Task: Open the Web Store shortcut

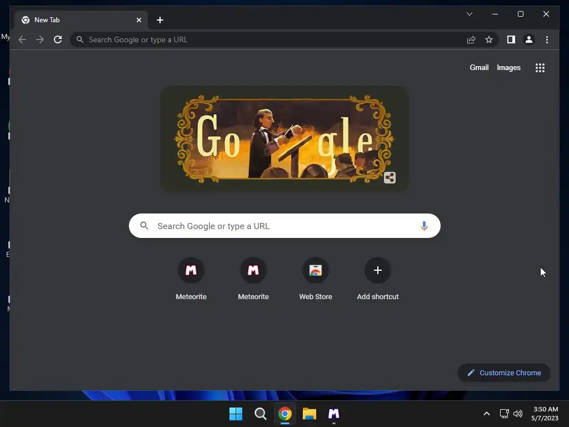Action: [x=316, y=279]
